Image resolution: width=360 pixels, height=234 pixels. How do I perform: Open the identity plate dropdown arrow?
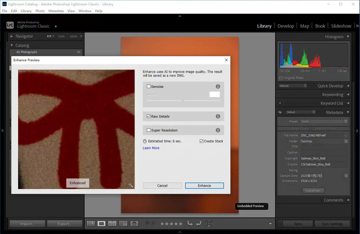55,26
